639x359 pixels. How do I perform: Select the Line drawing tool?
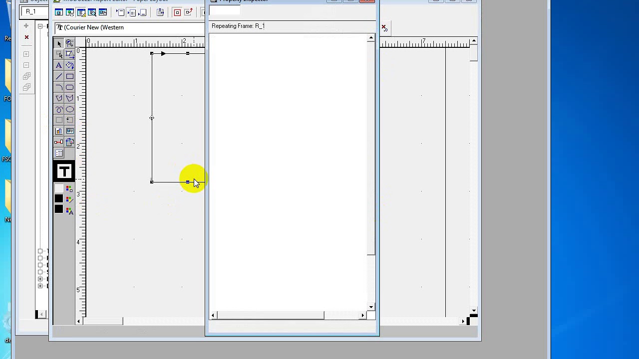coord(59,77)
